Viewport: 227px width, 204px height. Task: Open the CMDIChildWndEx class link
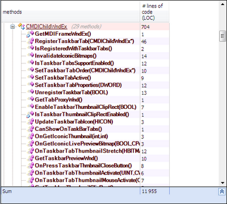coord(47,27)
